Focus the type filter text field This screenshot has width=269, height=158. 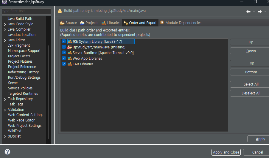(27, 11)
